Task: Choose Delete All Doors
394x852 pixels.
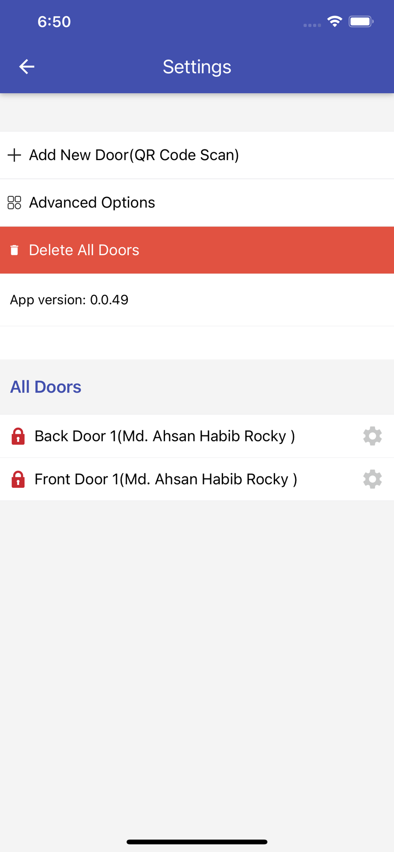Action: click(x=197, y=250)
